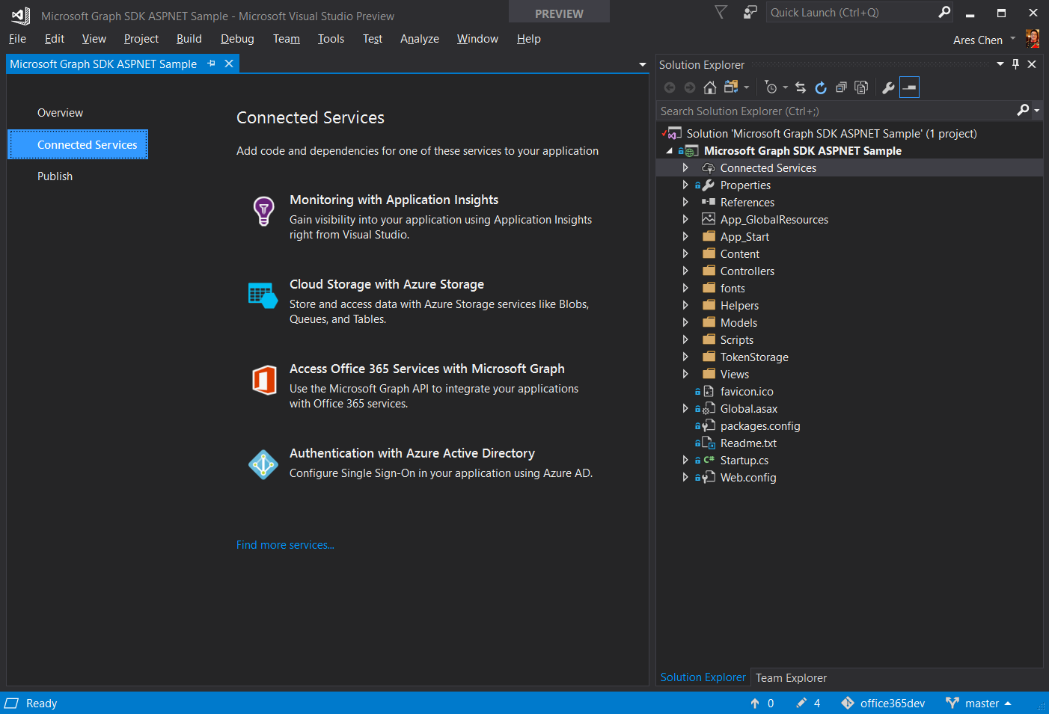
Task: Toggle Preview Selected Items button
Action: click(909, 87)
